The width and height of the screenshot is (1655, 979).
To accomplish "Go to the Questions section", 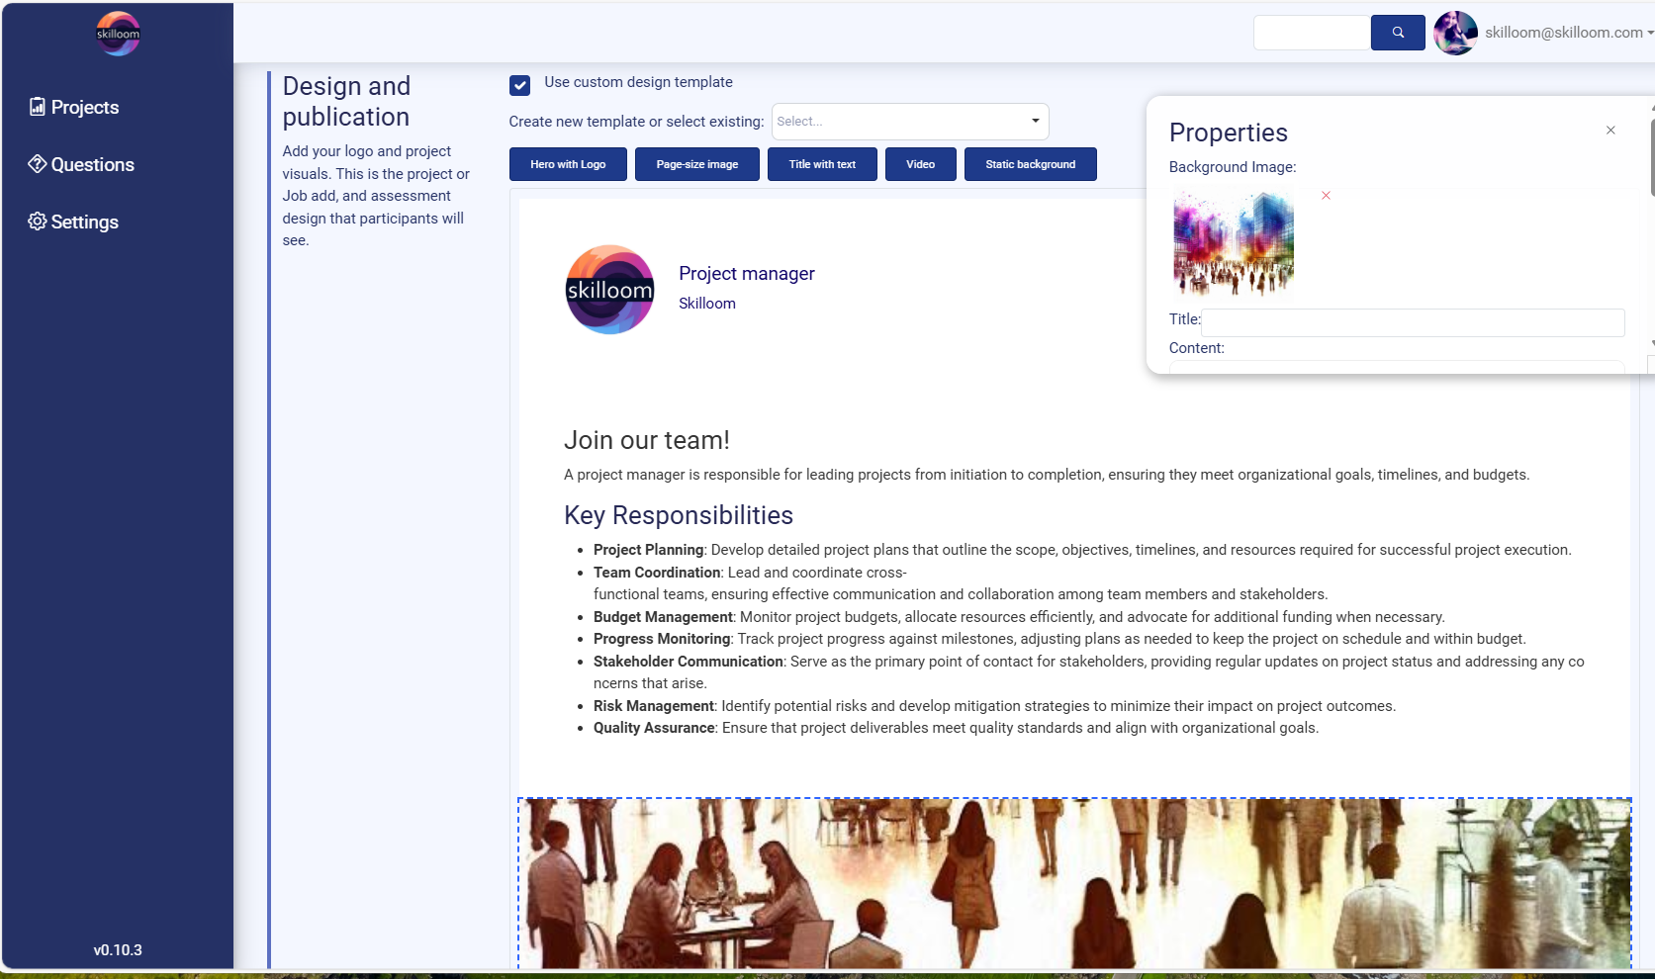I will [x=92, y=164].
